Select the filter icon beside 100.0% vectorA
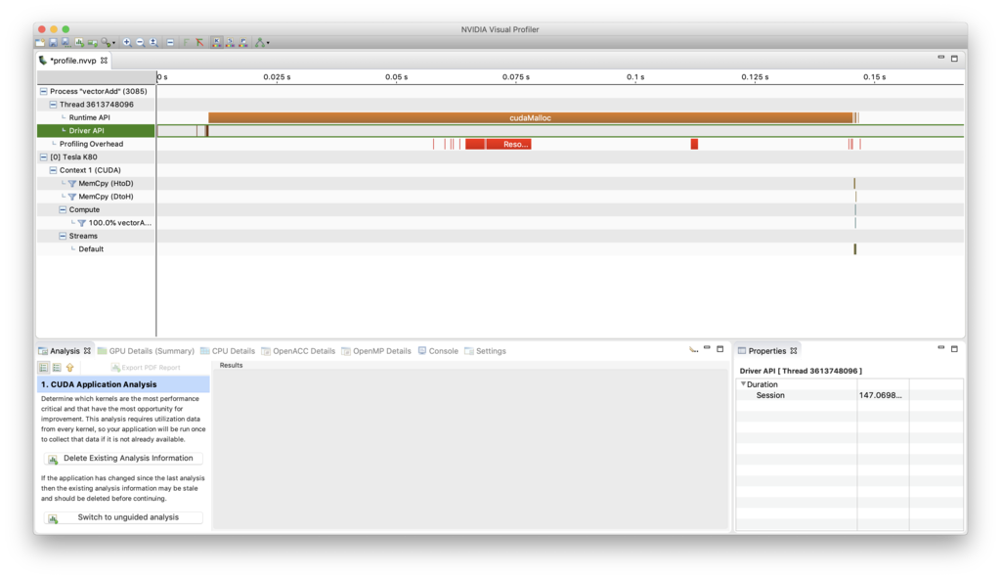 (82, 223)
